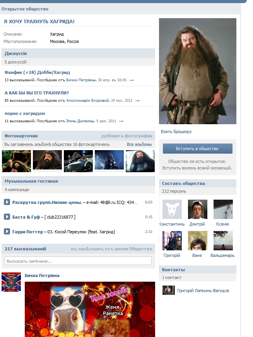The height and width of the screenshot is (337, 253).
Task: Focus the Высказать замѣчаніе input field
Action: tap(78, 261)
